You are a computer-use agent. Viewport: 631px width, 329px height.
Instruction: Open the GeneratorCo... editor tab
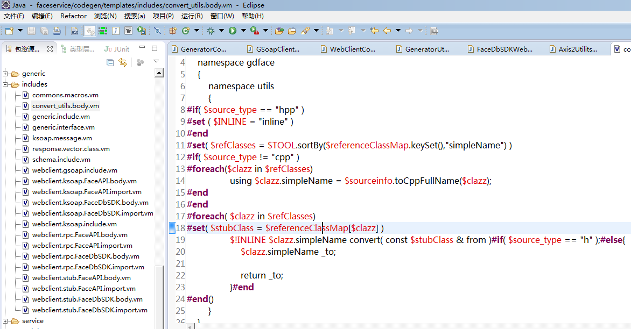199,49
